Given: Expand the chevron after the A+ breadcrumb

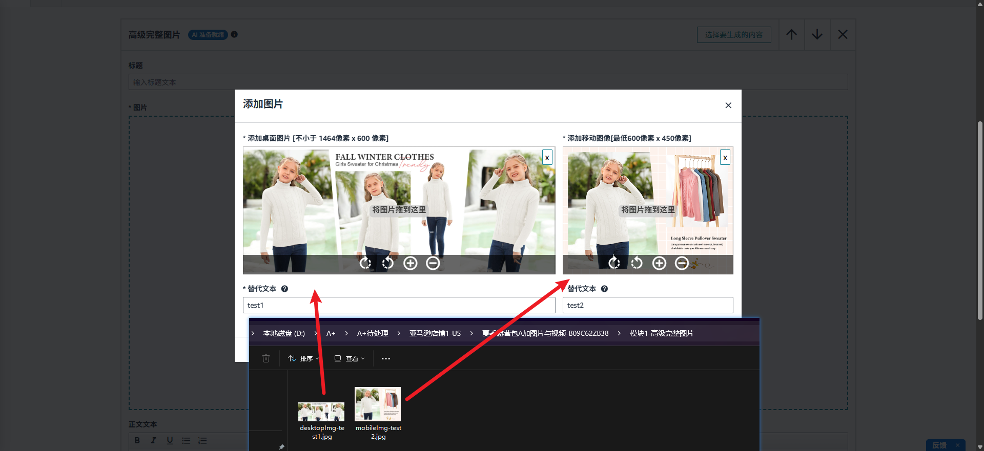Looking at the screenshot, I should click(346, 333).
